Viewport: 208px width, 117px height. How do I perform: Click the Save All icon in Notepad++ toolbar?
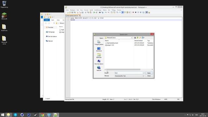75,12
